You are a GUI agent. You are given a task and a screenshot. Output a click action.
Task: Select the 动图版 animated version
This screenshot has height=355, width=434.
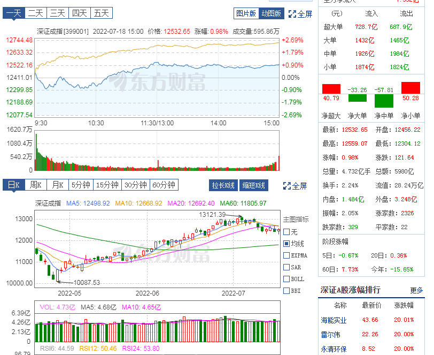point(272,13)
